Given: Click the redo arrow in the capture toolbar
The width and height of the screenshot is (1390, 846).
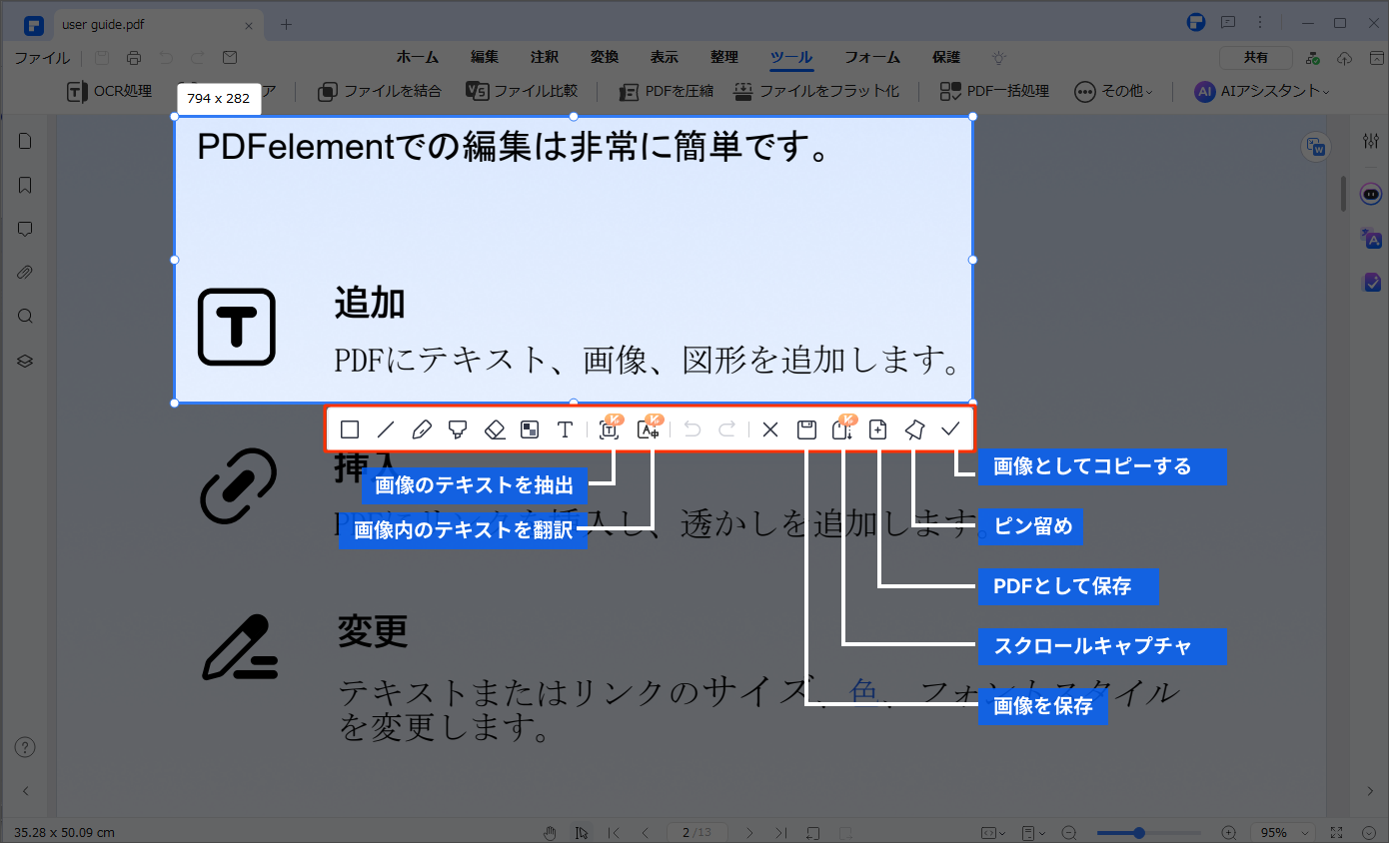Looking at the screenshot, I should [x=727, y=430].
